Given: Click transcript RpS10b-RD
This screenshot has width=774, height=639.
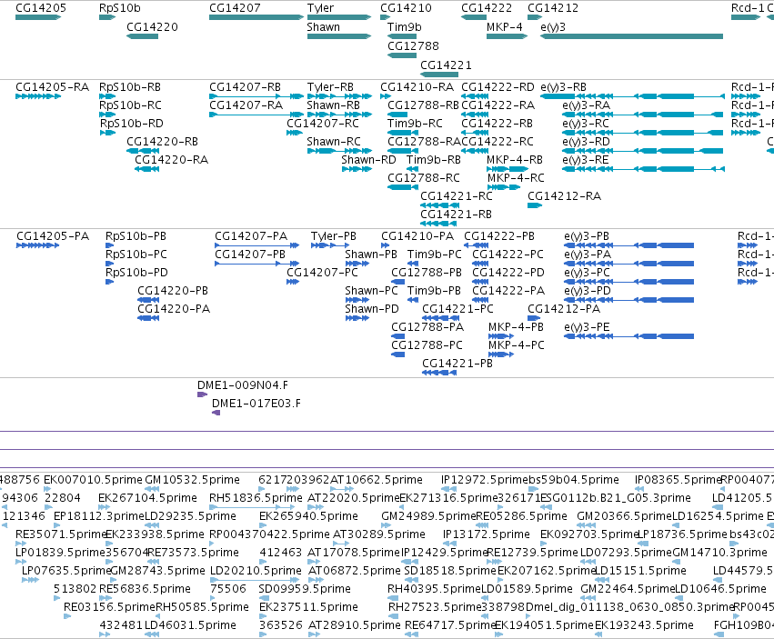Looking at the screenshot, I should tap(131, 124).
